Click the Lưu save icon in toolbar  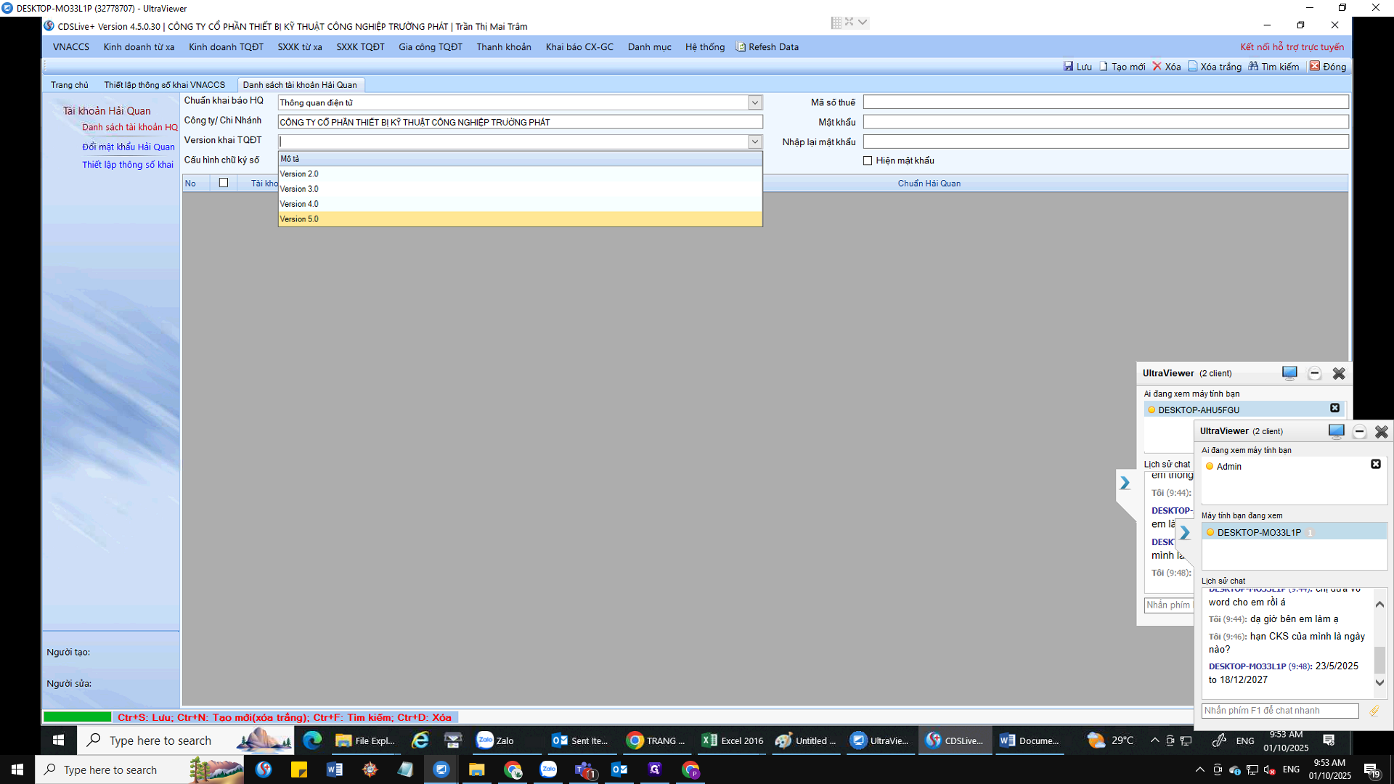(x=1068, y=66)
